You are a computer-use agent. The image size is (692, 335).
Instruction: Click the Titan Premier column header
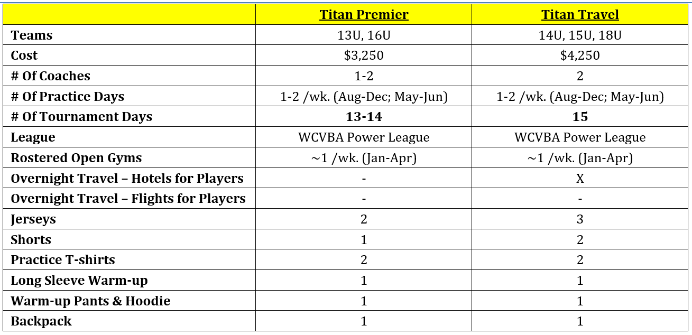(x=364, y=14)
